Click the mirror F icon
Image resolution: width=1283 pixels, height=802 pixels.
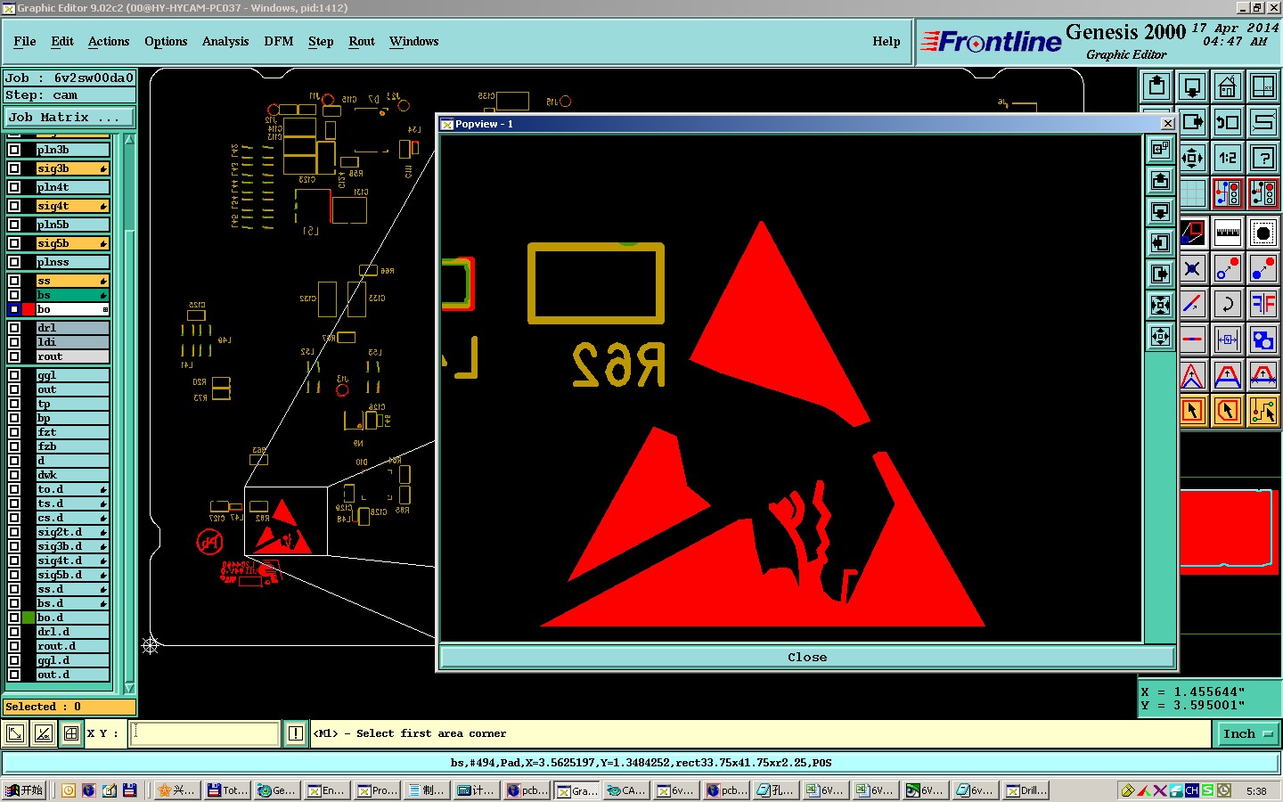pyautogui.click(x=1263, y=304)
